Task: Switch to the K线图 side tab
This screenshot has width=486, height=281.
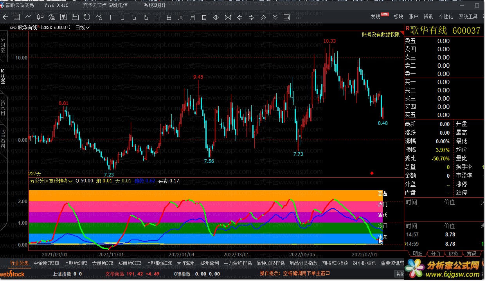Action: pyautogui.click(x=3, y=76)
